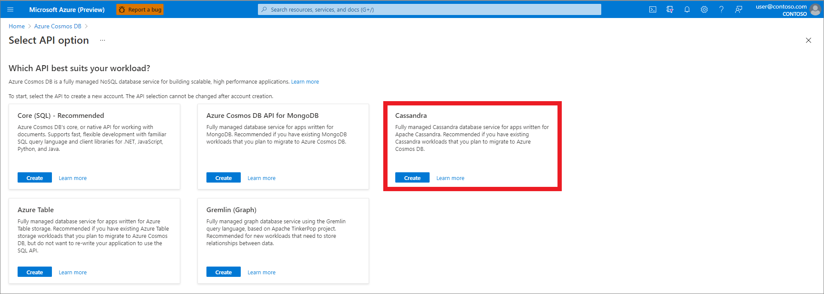The width and height of the screenshot is (824, 294).
Task: Close the Select API option pane
Action: pyautogui.click(x=808, y=40)
